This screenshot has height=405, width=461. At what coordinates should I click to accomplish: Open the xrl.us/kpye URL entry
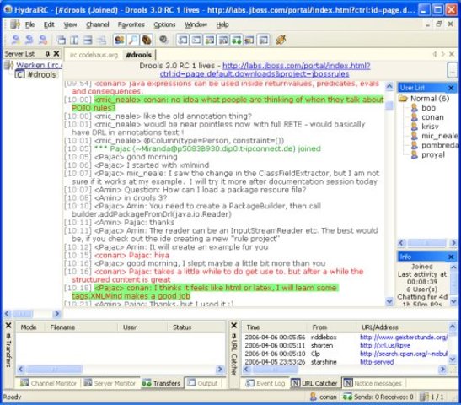385,345
